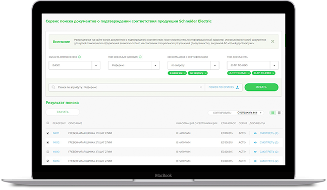Open the по запросу certification dropdown
The width and height of the screenshot is (327, 190).
[x=193, y=65]
